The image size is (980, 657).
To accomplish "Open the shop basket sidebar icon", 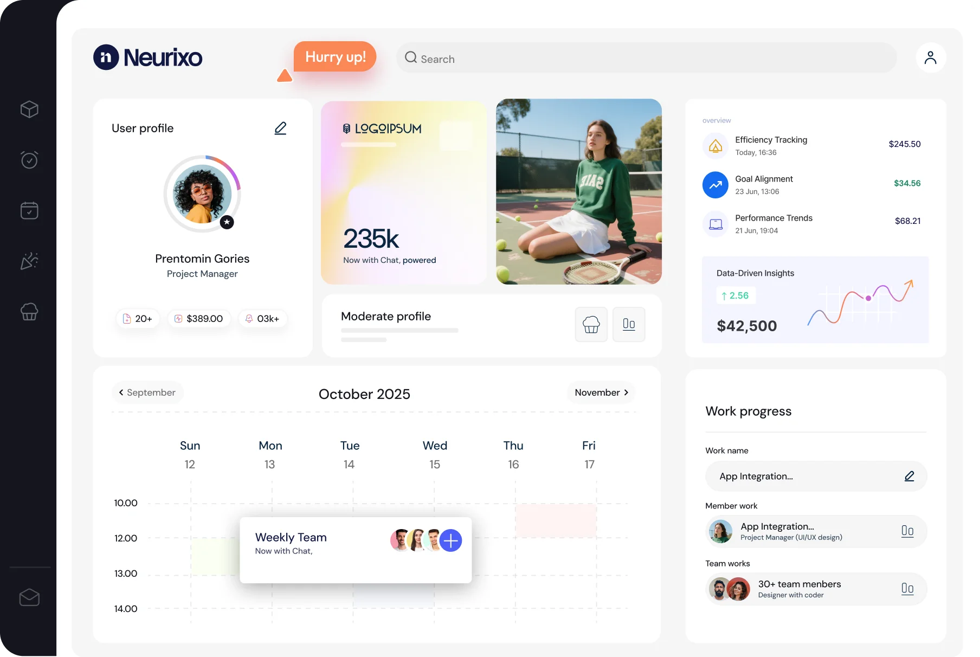I will click(x=29, y=311).
